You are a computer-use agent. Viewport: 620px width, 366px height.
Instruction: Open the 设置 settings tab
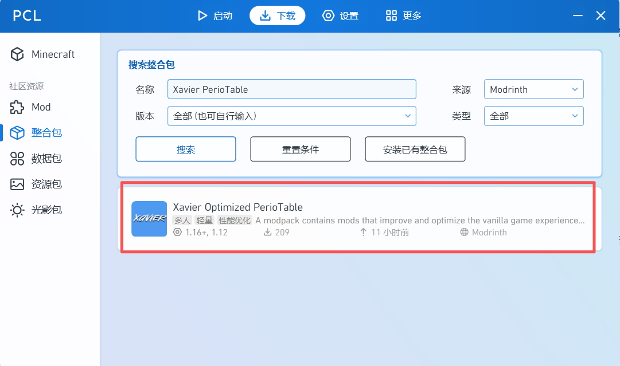(x=341, y=16)
